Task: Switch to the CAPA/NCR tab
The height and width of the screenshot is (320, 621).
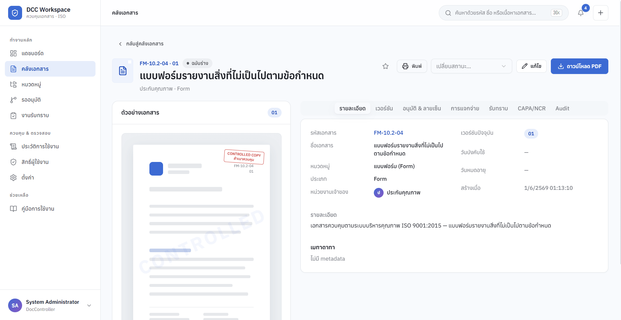Action: 532,108
